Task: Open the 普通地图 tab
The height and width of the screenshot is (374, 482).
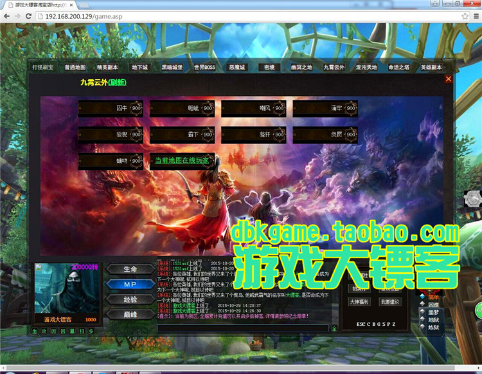Action: (75, 67)
